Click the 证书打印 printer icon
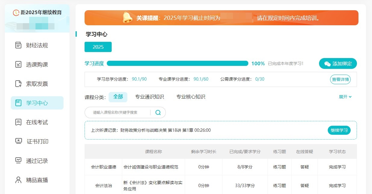The image size is (372, 194). tap(18, 141)
